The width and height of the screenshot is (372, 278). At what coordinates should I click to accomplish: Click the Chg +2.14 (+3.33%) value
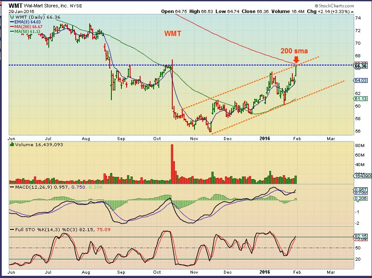pyautogui.click(x=328, y=11)
